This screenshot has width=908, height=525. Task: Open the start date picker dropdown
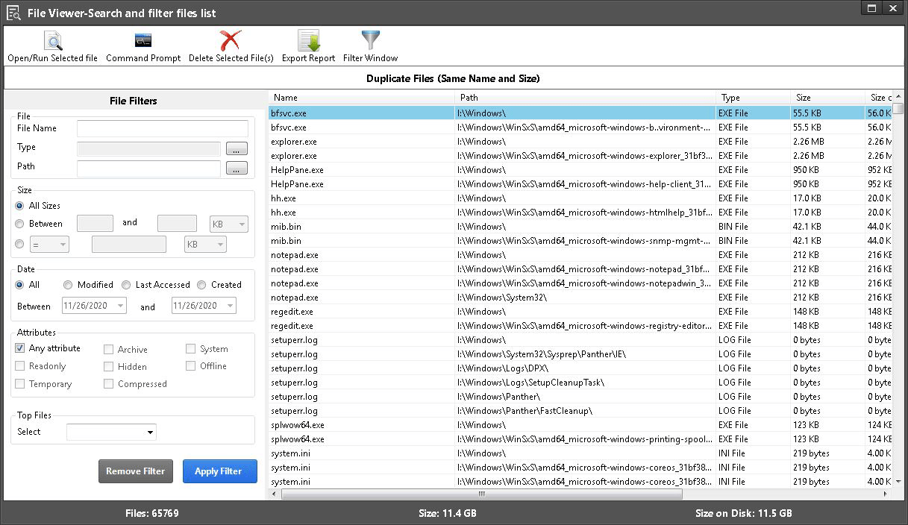[121, 306]
